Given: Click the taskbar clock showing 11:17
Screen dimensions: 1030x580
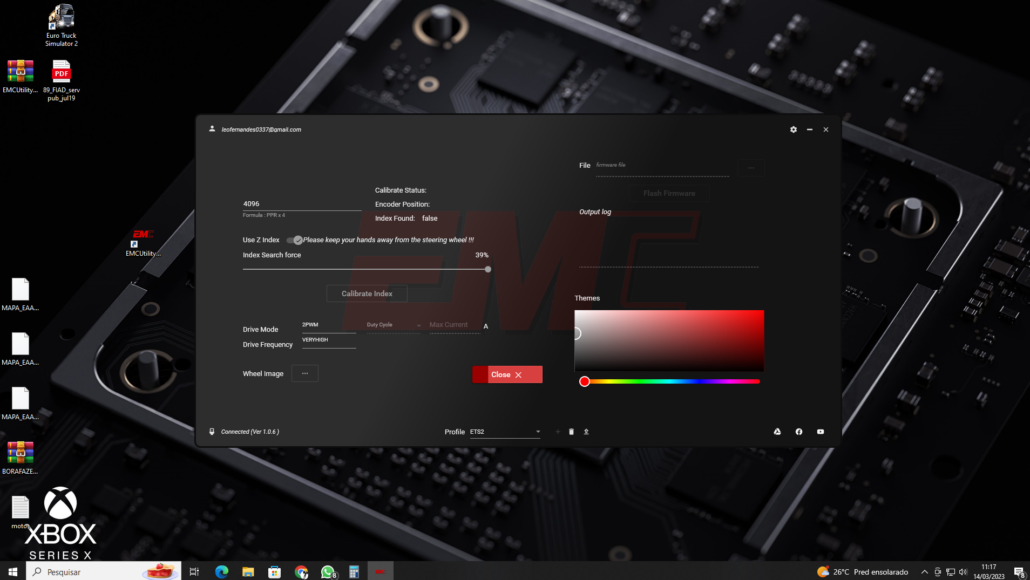Looking at the screenshot, I should pyautogui.click(x=988, y=572).
